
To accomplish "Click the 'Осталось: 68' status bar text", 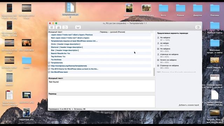I will [79, 109].
